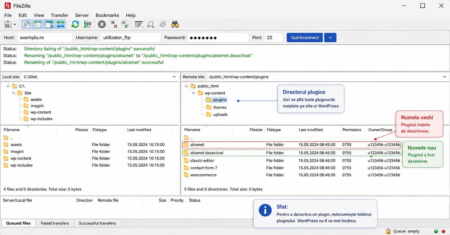Viewport: 450px width, 235px height.
Task: Select the woocommerce folder row
Action: (x=291, y=175)
